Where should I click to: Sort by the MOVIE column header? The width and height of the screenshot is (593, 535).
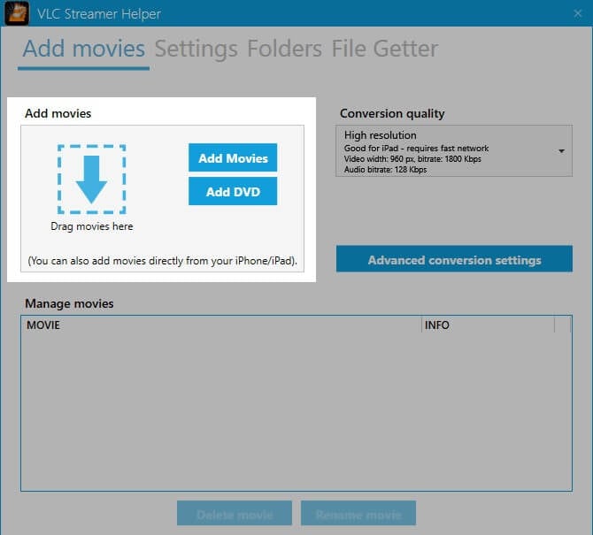[221, 325]
